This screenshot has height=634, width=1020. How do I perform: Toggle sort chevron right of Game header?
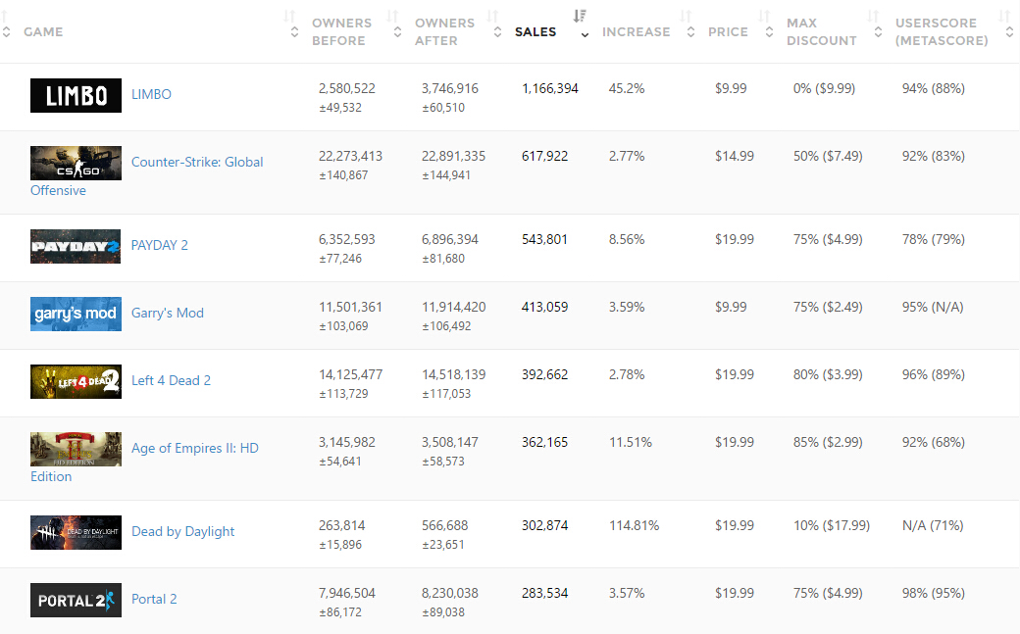[x=294, y=32]
